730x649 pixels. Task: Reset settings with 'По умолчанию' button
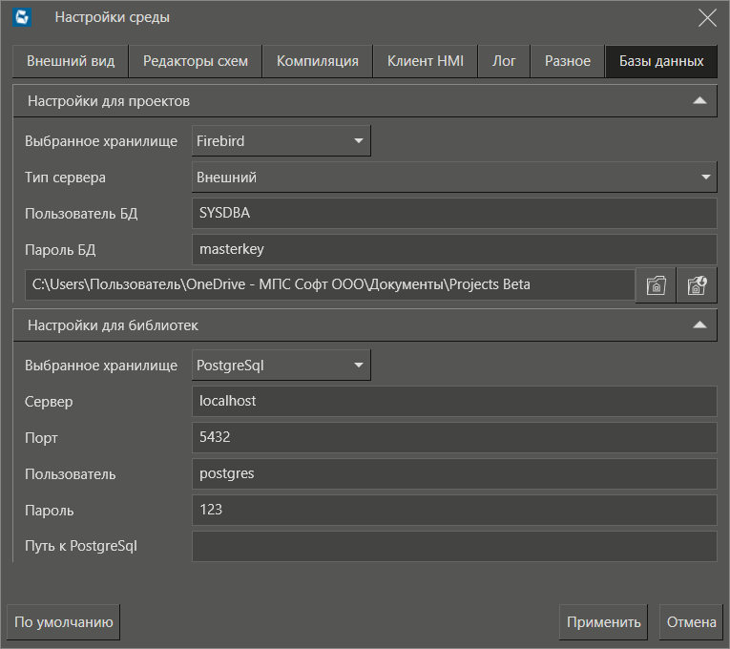[x=64, y=622]
